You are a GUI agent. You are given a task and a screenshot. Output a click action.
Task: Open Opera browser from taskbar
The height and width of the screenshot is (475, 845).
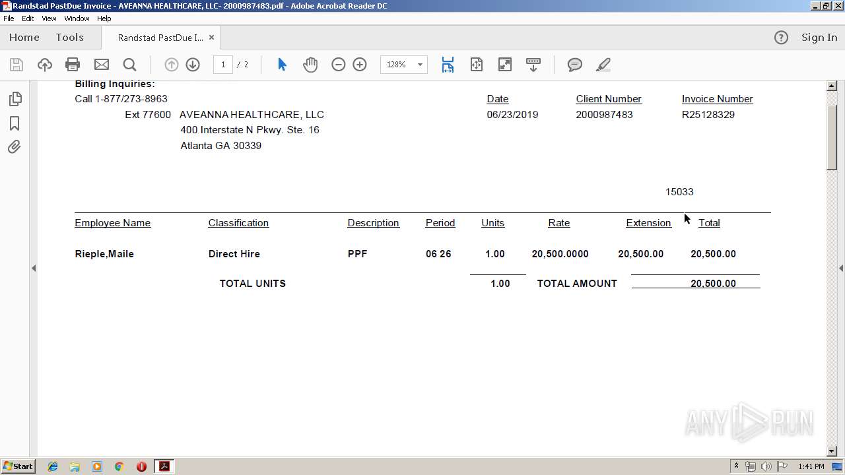(x=141, y=466)
